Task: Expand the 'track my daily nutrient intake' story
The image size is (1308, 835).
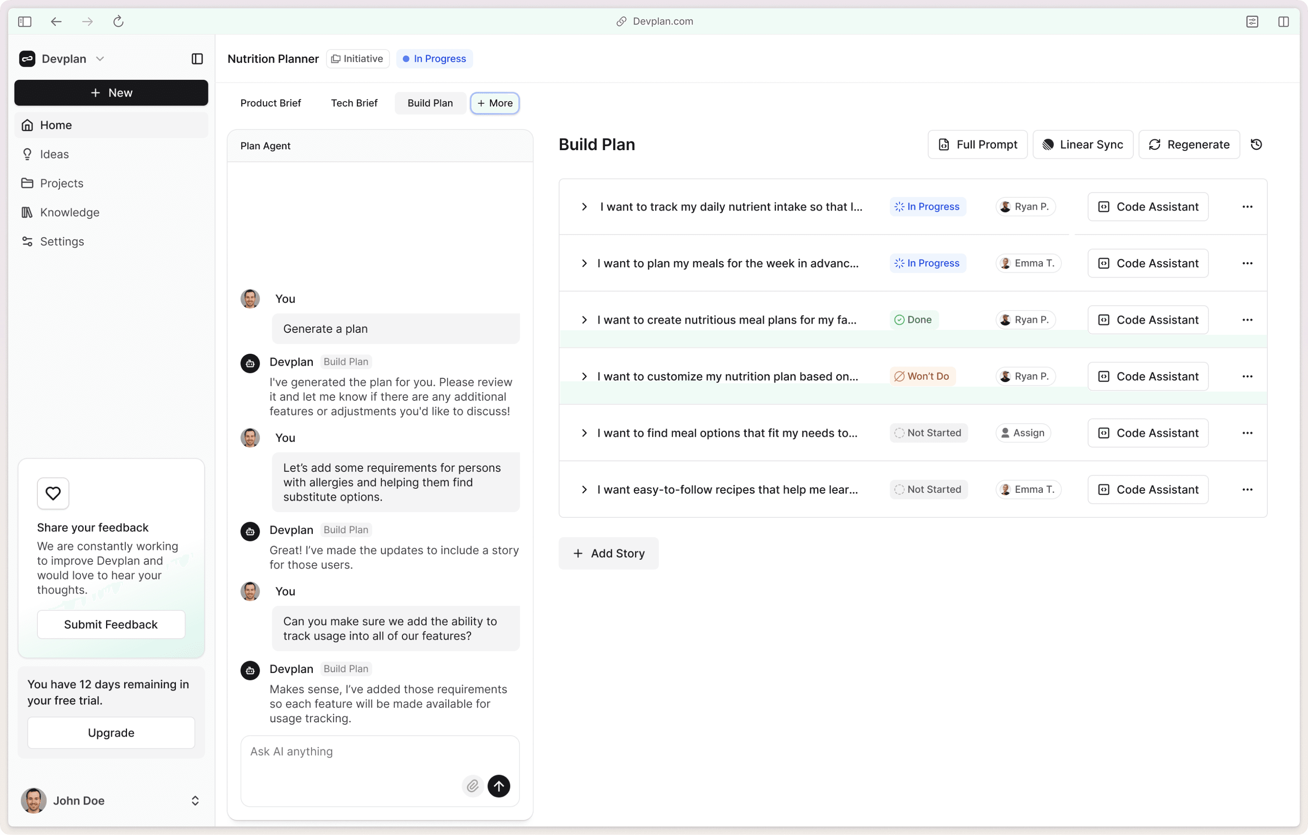Action: 584,206
